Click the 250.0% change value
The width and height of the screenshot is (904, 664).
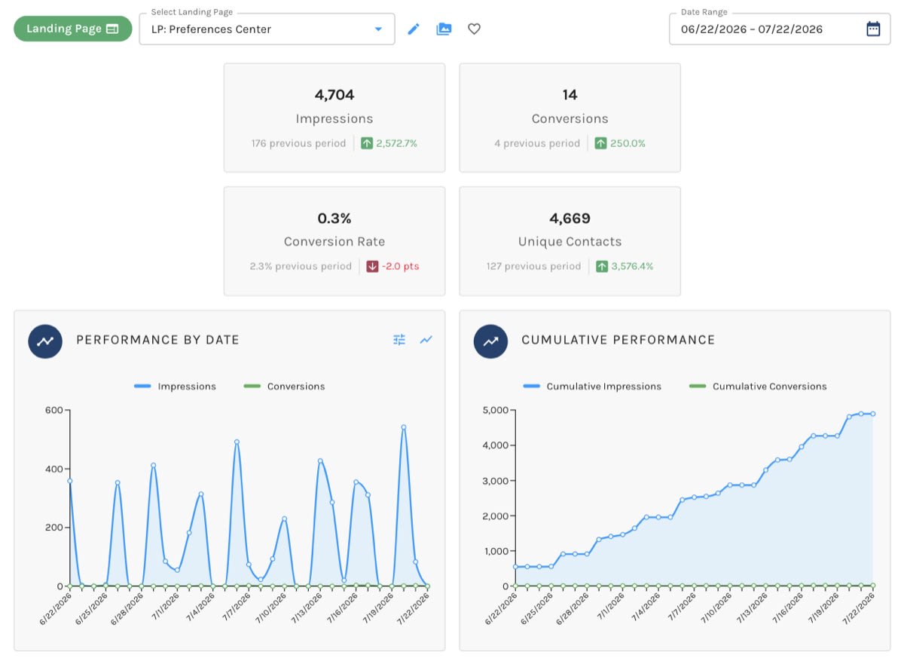click(628, 143)
